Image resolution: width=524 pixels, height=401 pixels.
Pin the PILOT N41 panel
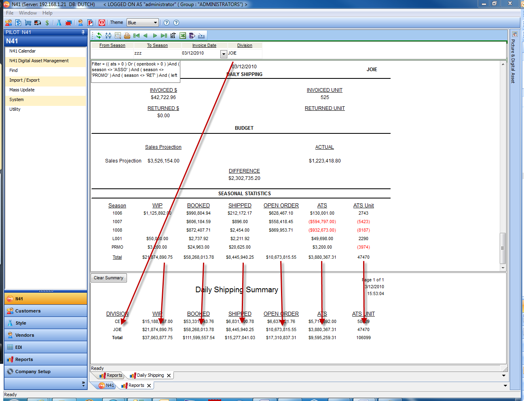click(x=83, y=32)
